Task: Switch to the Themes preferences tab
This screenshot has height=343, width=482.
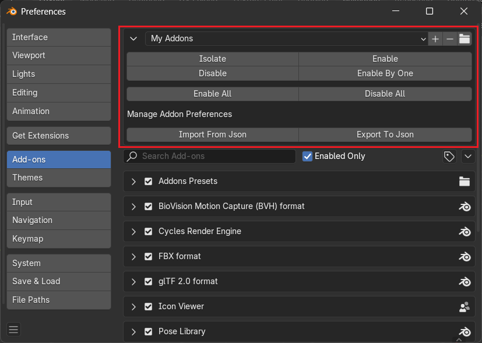Action: point(58,178)
